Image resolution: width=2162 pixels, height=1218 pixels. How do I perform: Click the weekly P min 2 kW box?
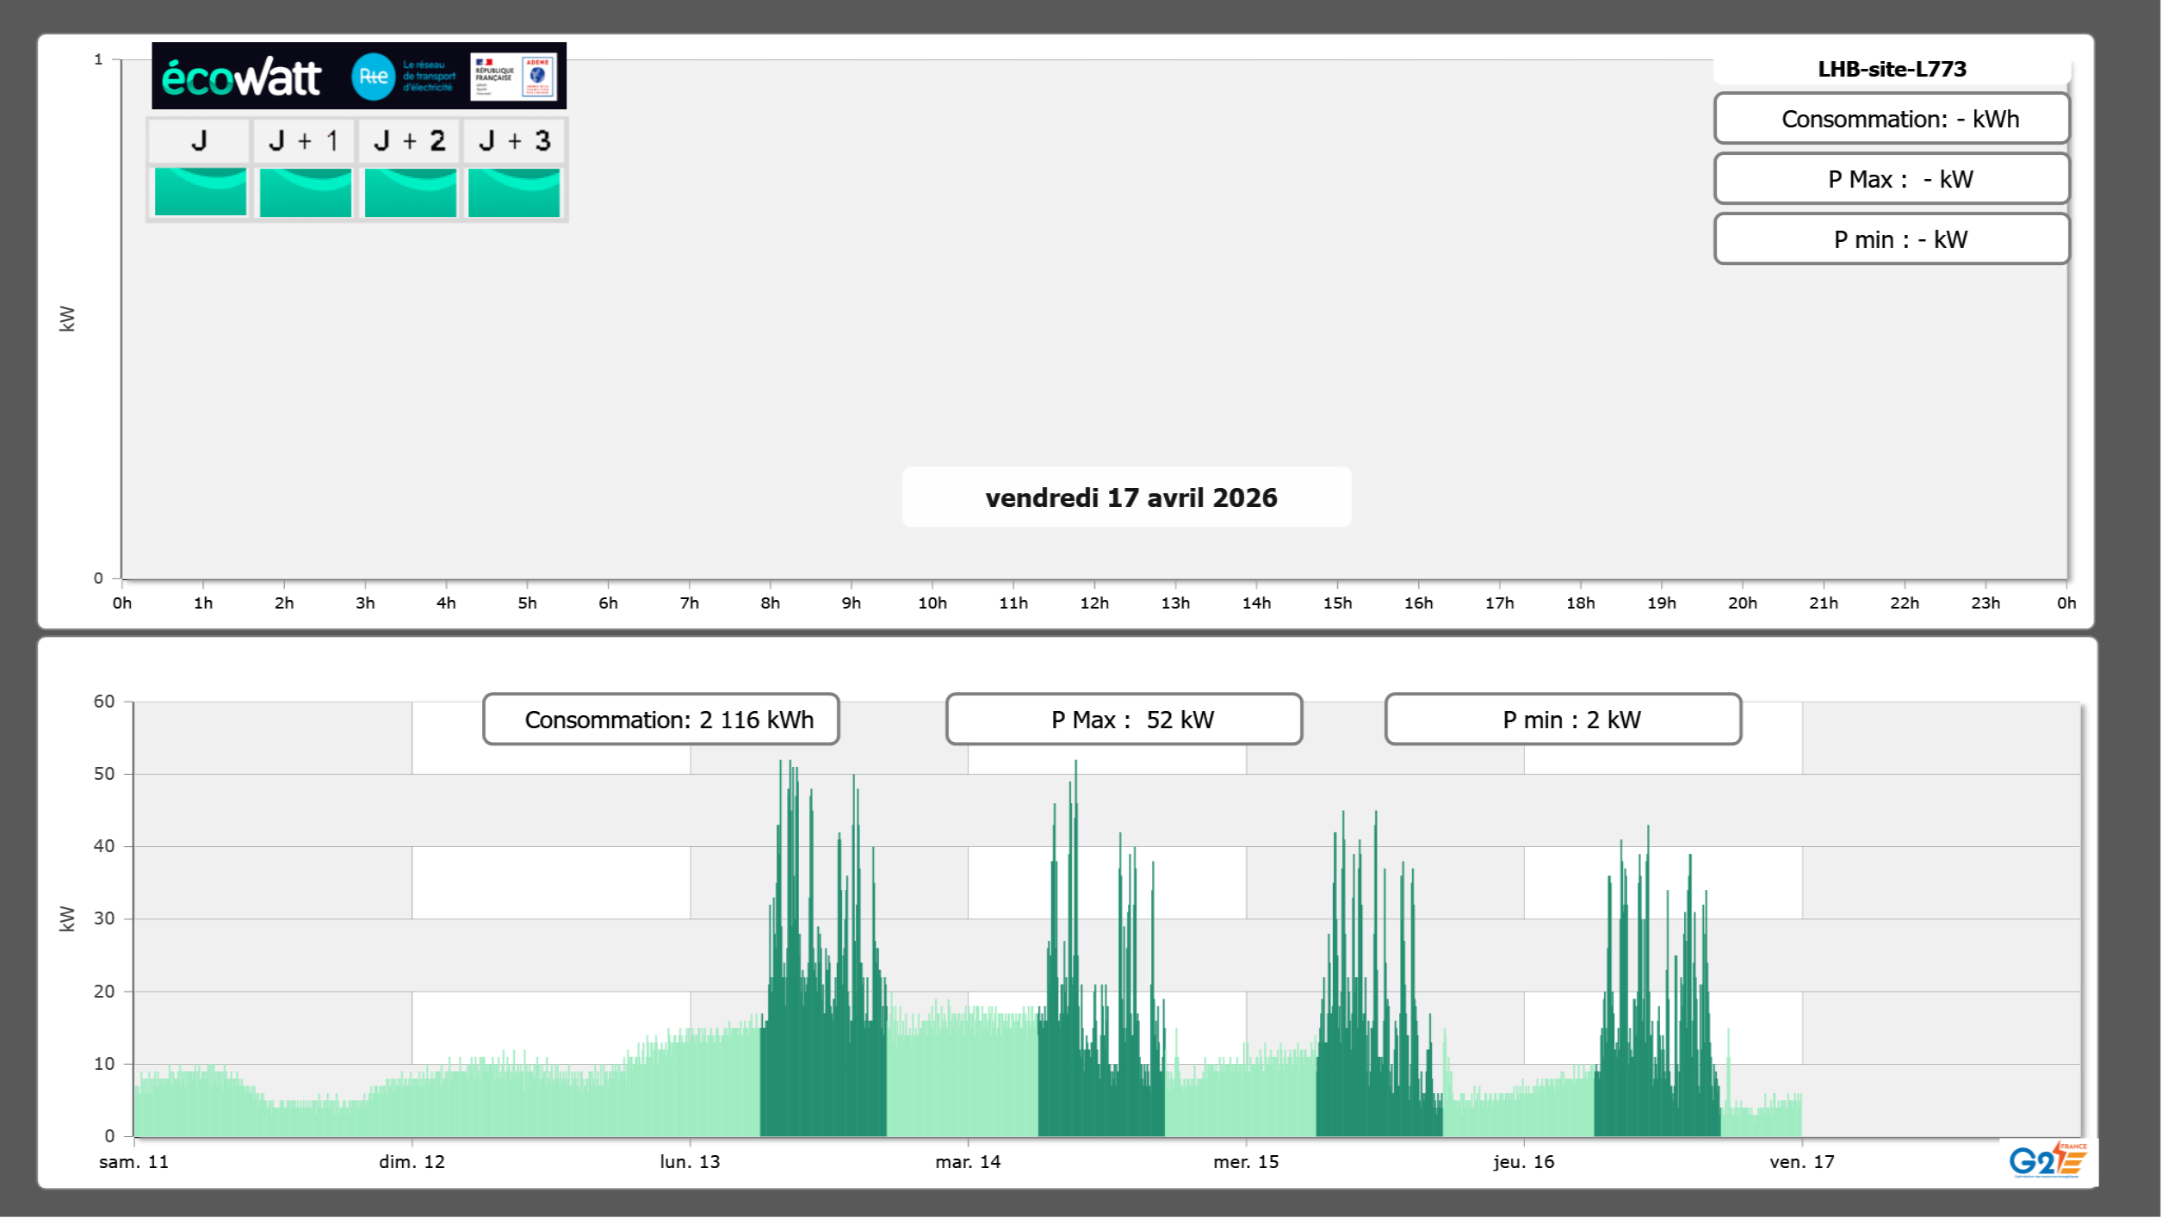point(1563,720)
